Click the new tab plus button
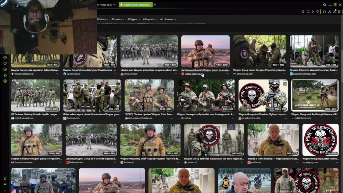 point(155,5)
